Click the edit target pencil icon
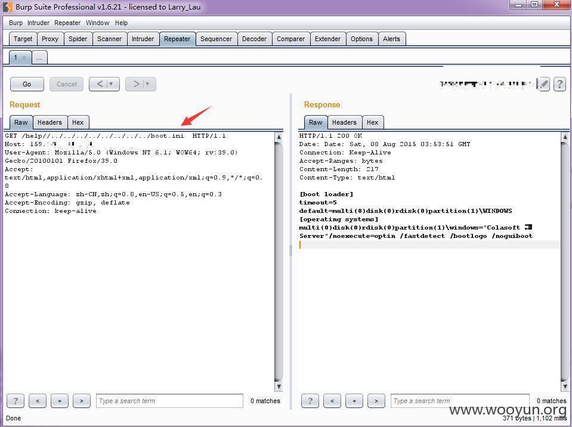This screenshot has height=427, width=572. point(543,84)
